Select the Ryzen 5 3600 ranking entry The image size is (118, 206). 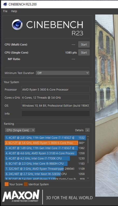45,143
